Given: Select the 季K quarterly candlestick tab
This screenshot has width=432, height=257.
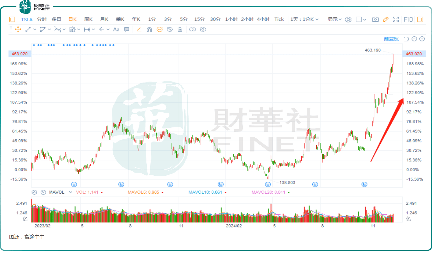Looking at the screenshot, I should (120, 19).
